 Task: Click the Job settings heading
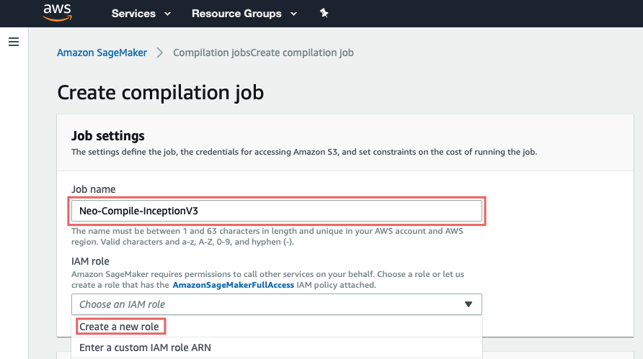click(x=108, y=135)
